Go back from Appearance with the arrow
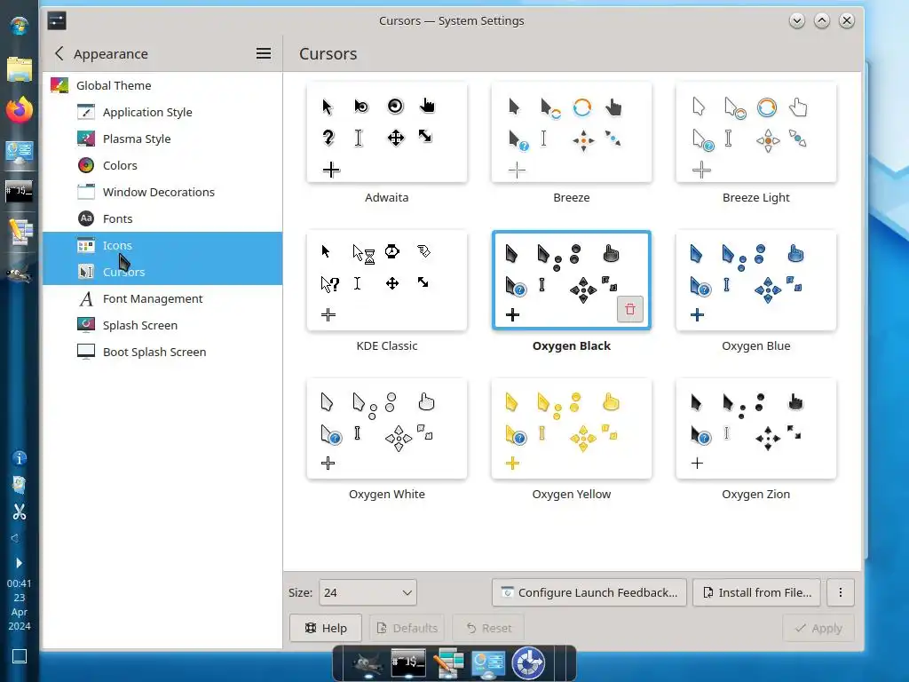Viewport: 909px width, 682px height. 59,53
